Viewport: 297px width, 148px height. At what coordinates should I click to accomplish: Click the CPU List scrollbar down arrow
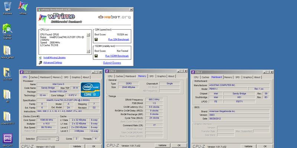[88, 51]
